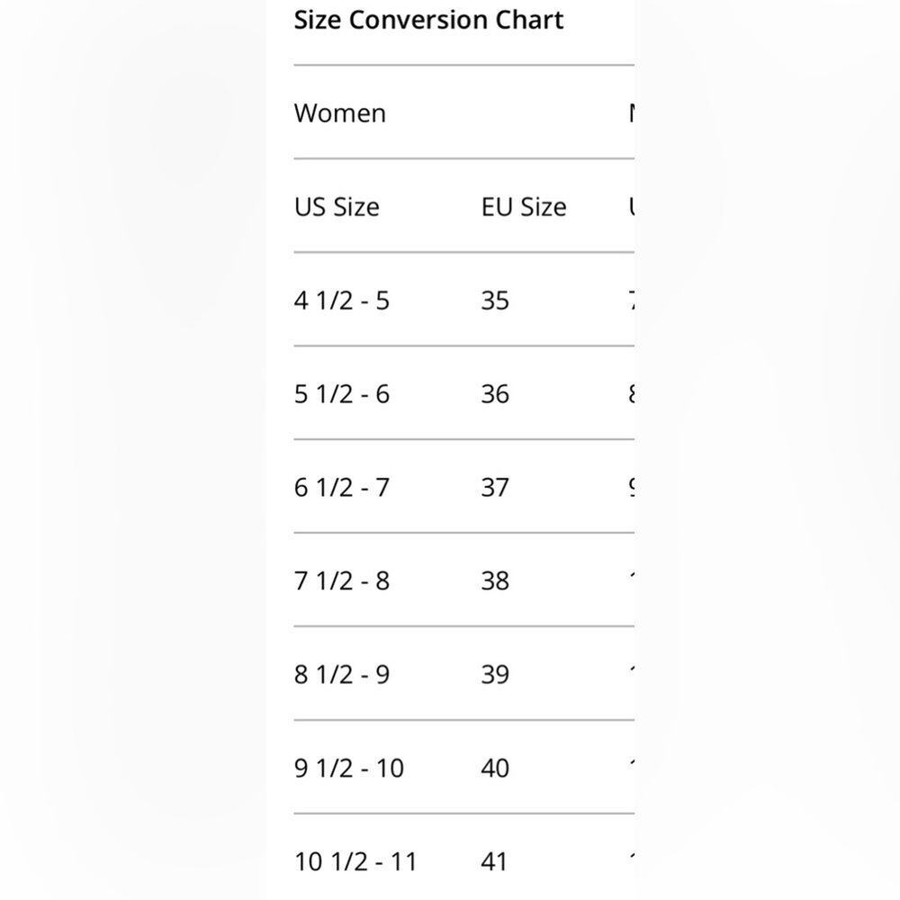
Task: Select US size 10 1/2 - 11 cell
Action: [x=355, y=861]
